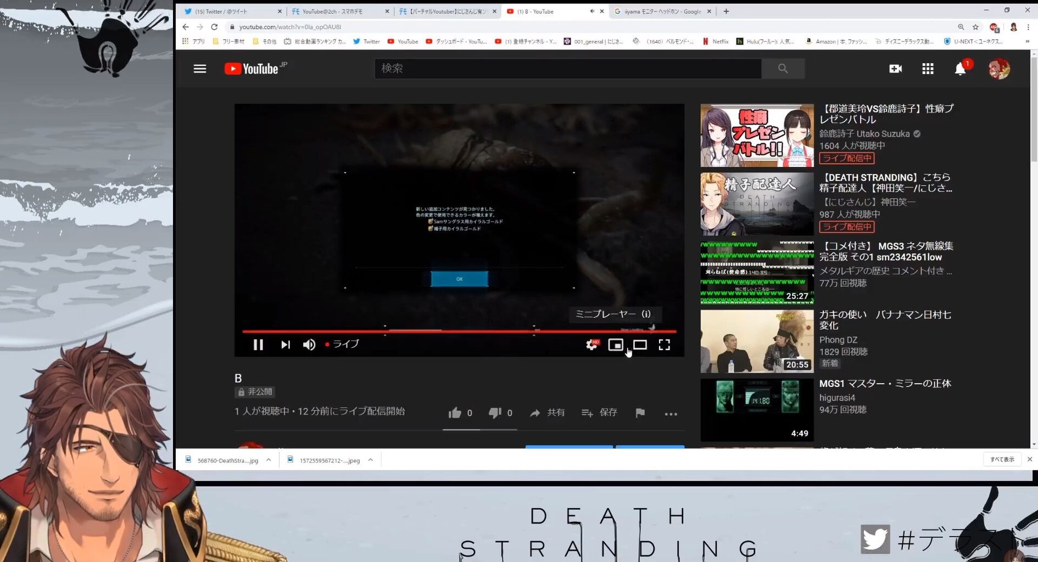Click すべて表示 to show all downloads
Viewport: 1038px width, 562px height.
1002,459
